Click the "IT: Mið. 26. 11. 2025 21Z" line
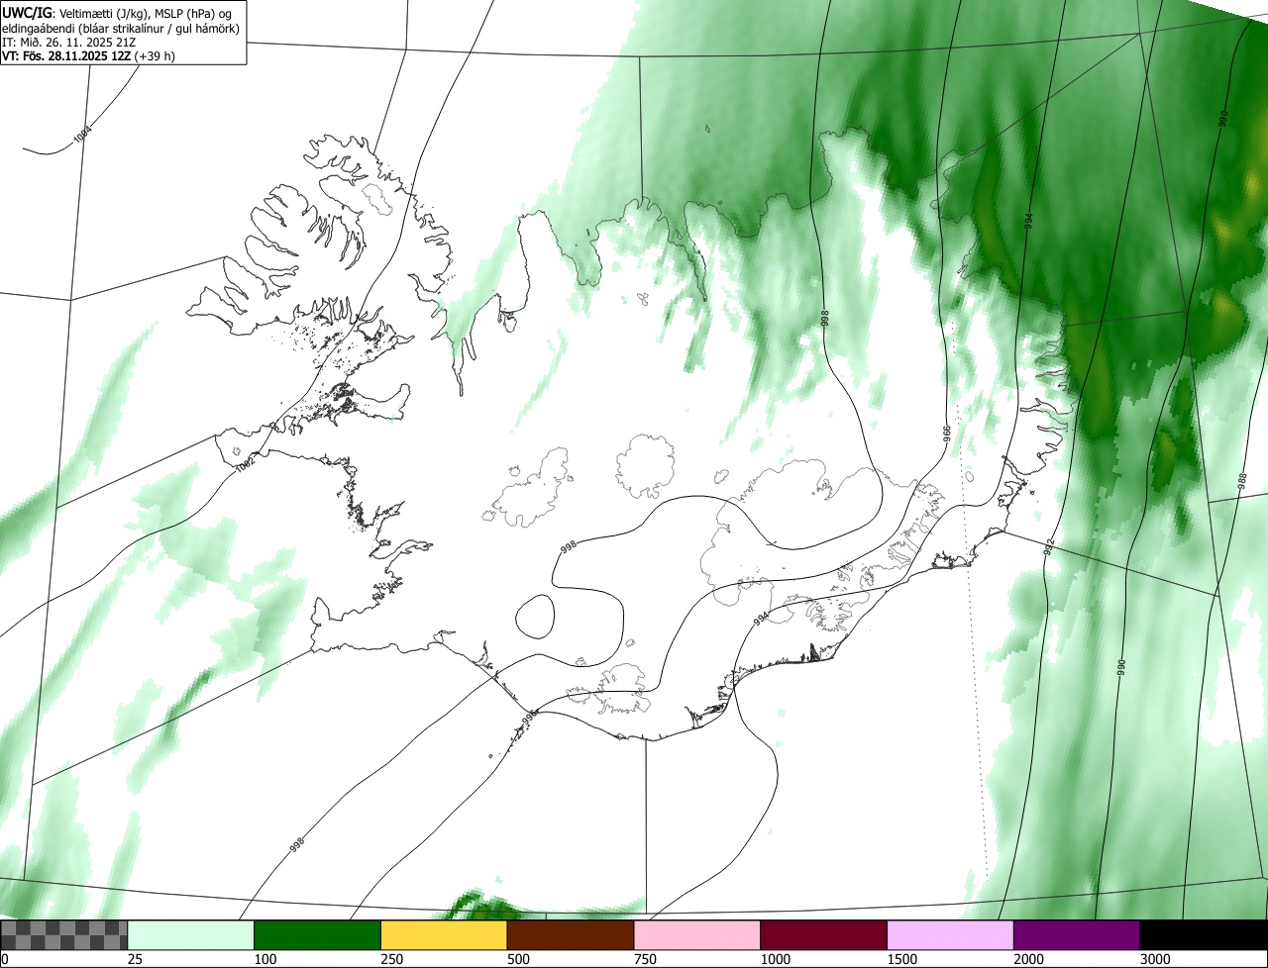The image size is (1268, 968). [x=69, y=43]
